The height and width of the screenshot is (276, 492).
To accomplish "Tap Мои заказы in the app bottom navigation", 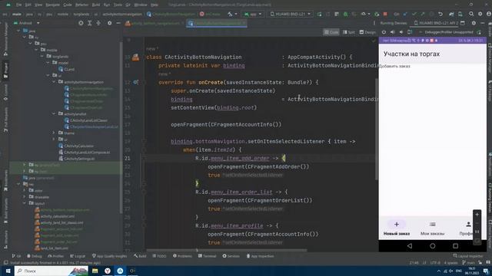I will coord(432,228).
